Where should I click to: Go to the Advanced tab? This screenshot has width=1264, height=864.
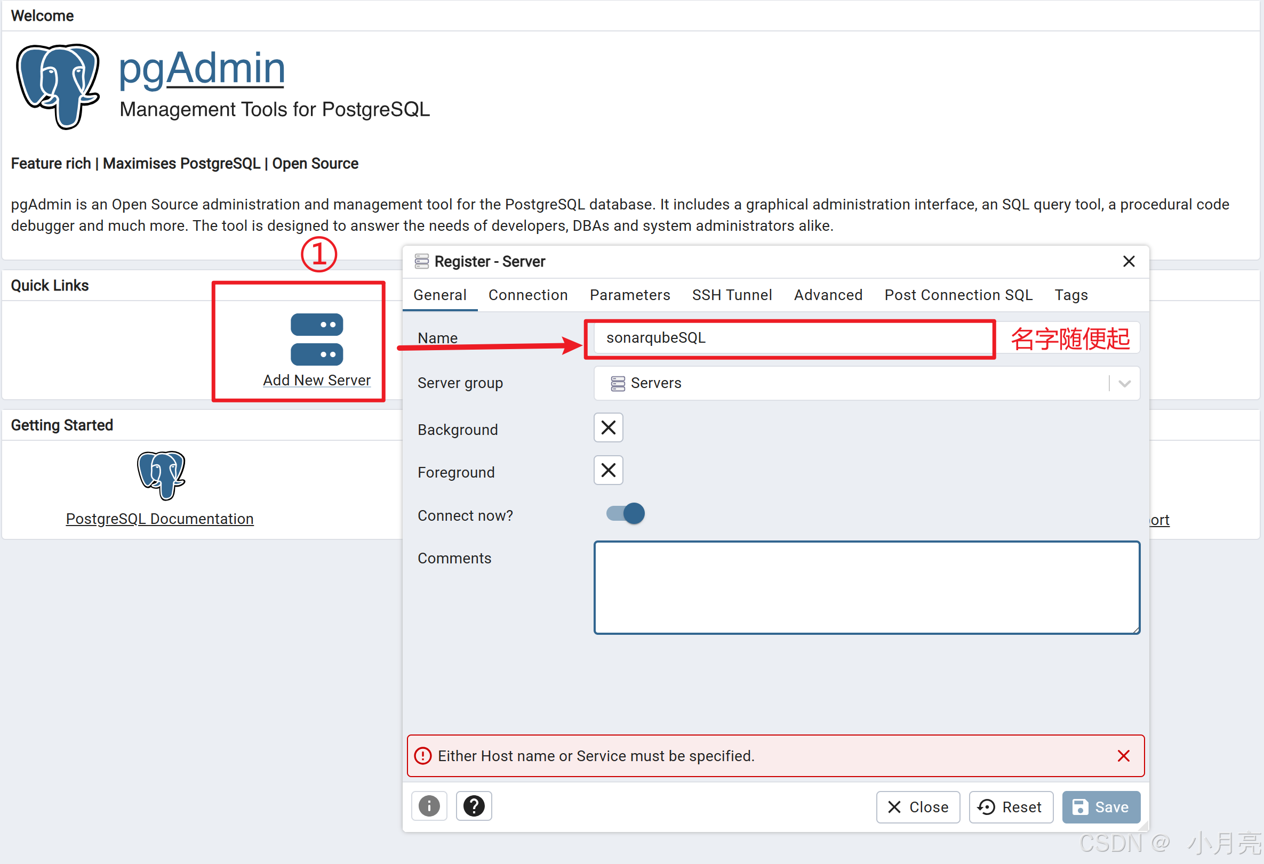coord(828,295)
